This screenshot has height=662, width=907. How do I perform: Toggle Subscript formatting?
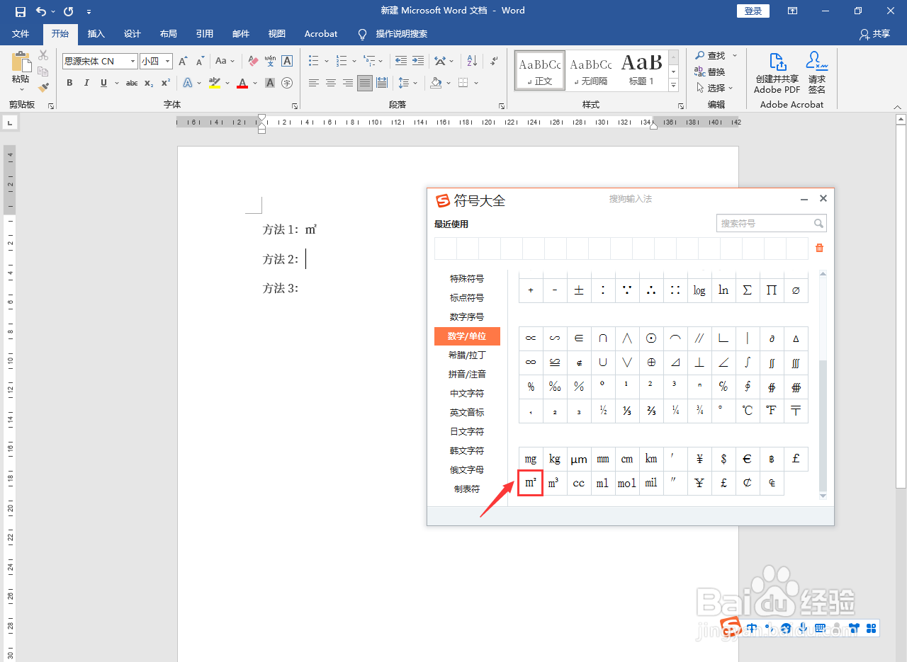pyautogui.click(x=149, y=83)
